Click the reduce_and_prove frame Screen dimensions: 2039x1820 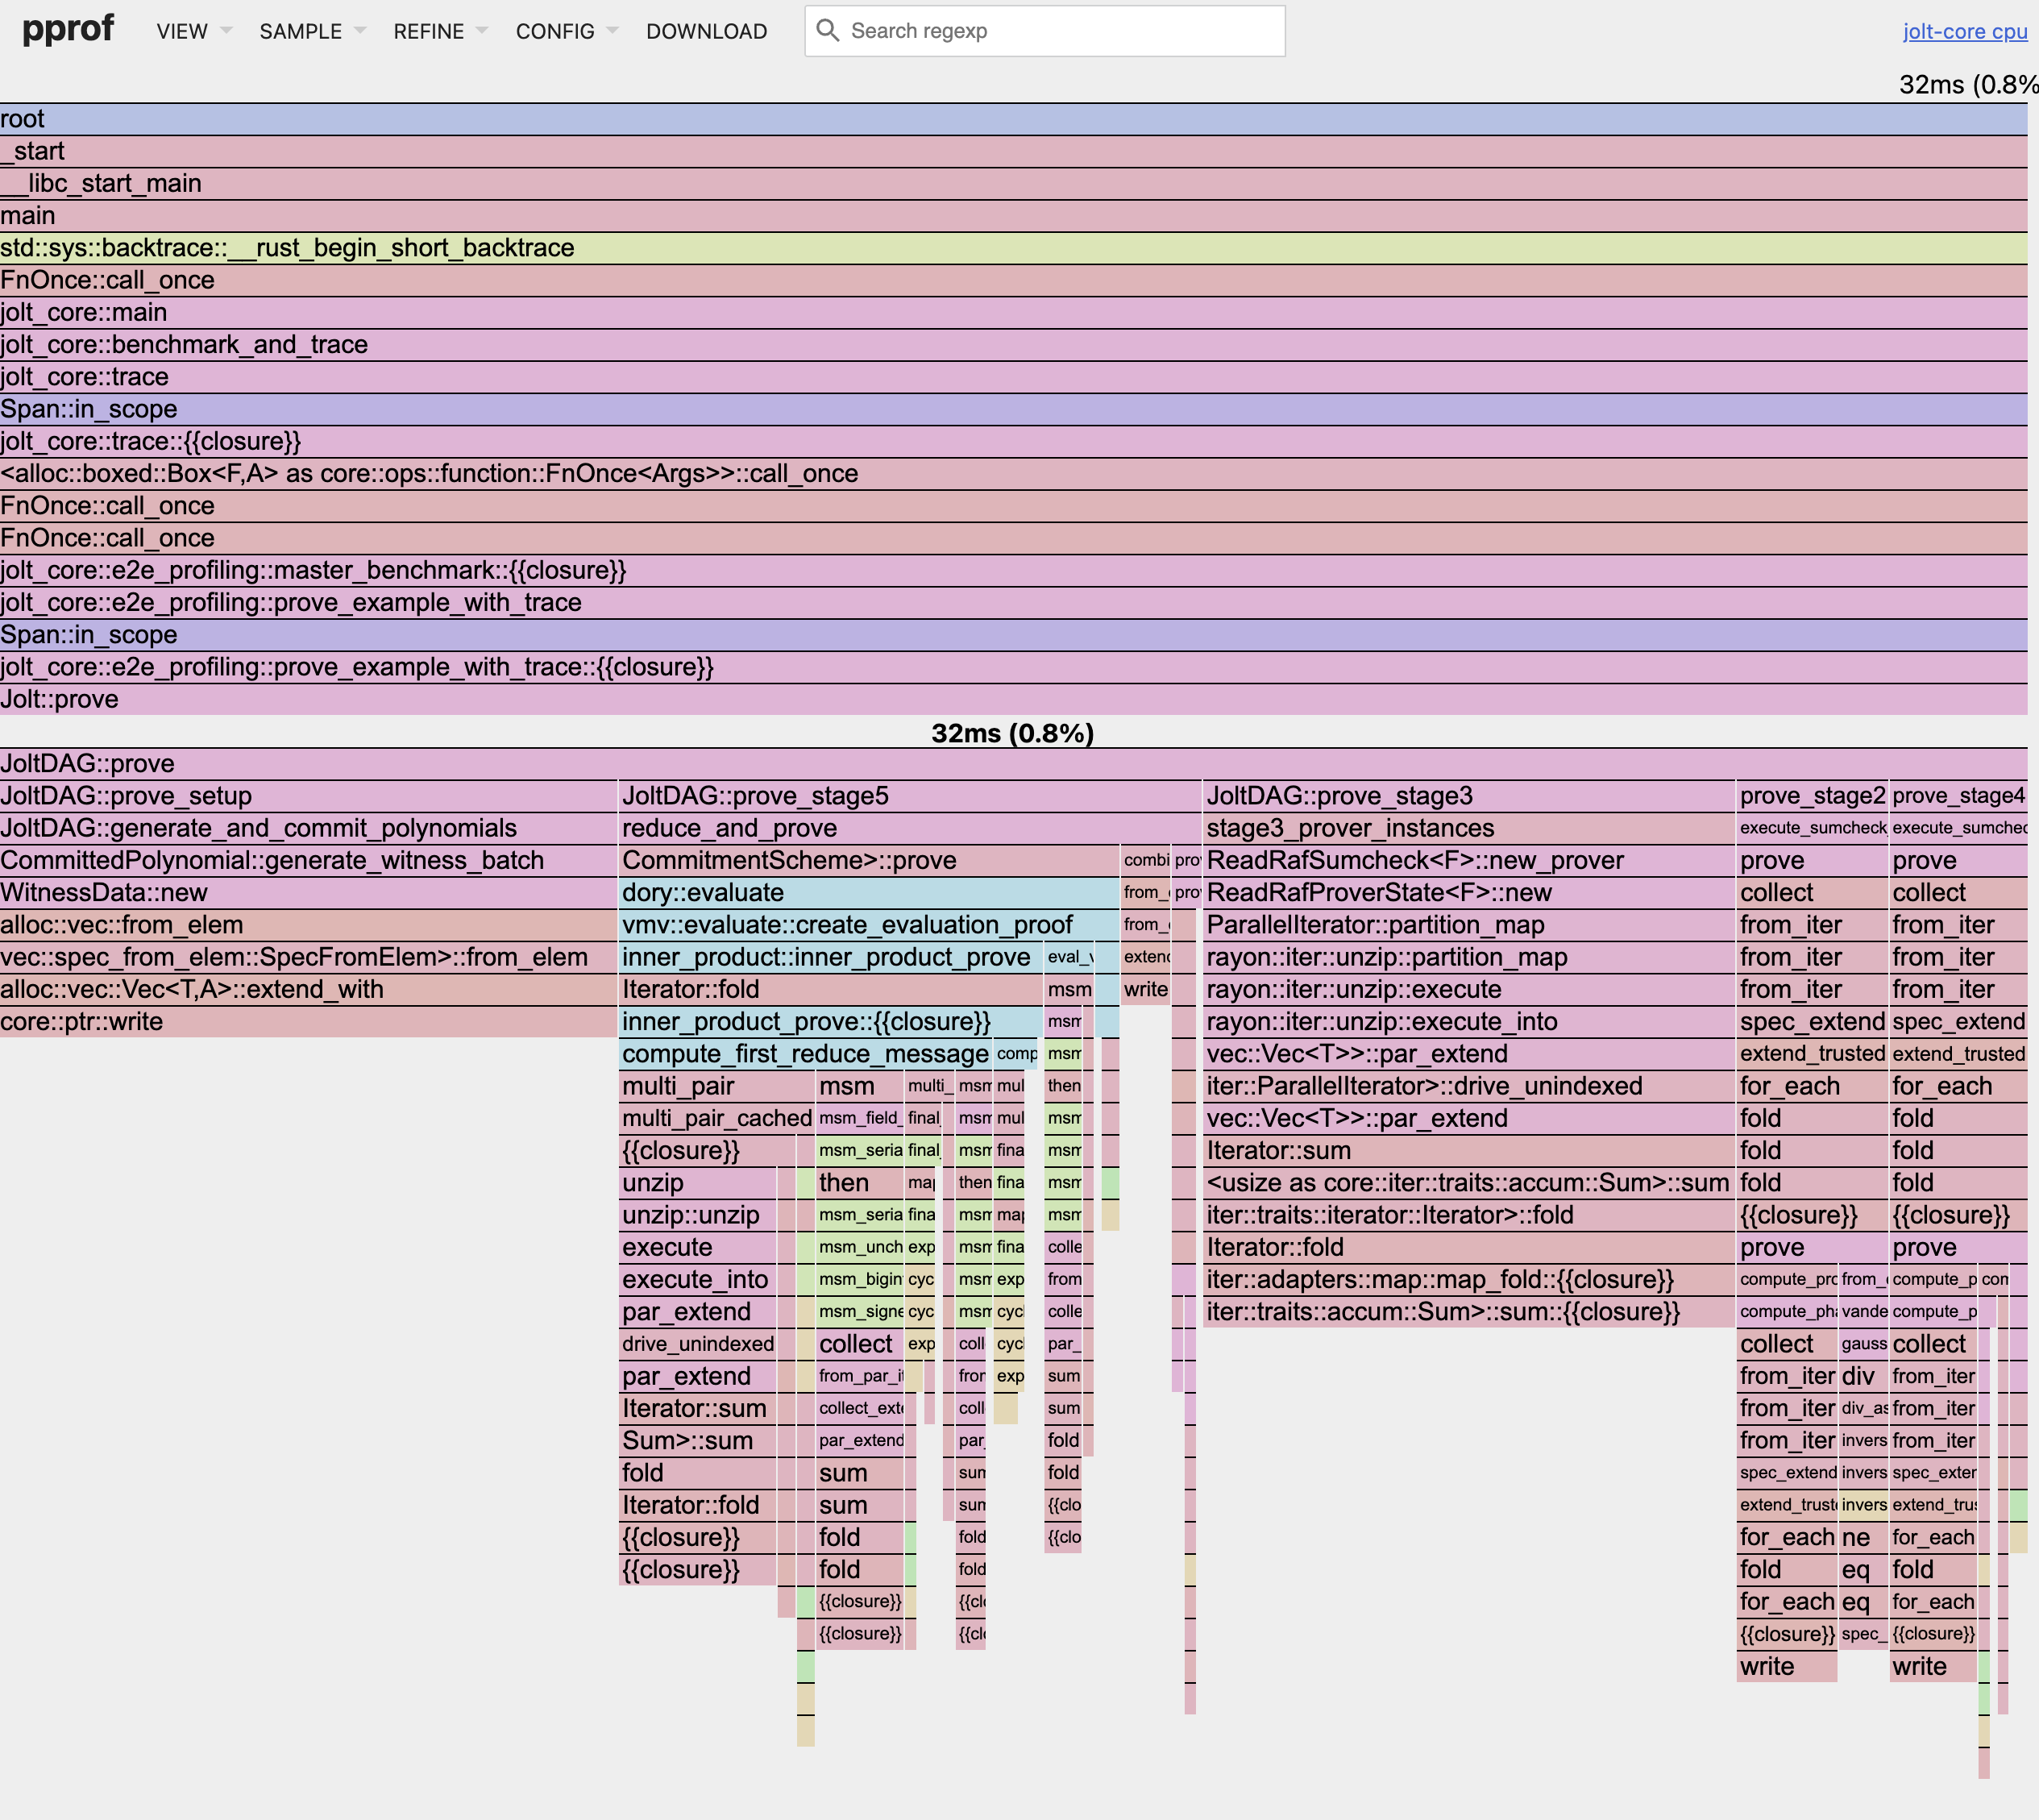pyautogui.click(x=900, y=828)
